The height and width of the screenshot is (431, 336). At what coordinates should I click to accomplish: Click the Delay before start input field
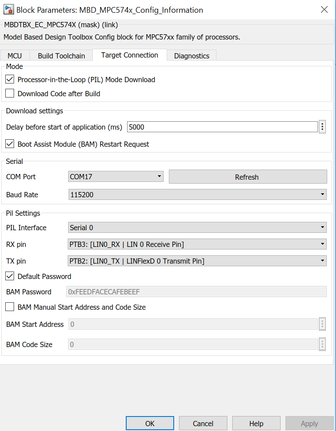coord(222,127)
